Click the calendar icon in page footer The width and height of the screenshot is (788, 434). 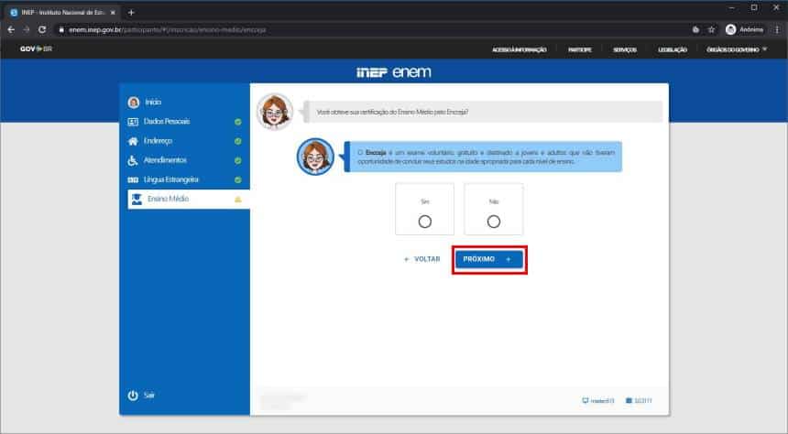[x=629, y=400]
